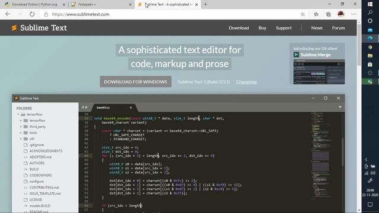The image size is (379, 213).
Task: Open Cortana circle icon
Action: (x=370, y=21)
